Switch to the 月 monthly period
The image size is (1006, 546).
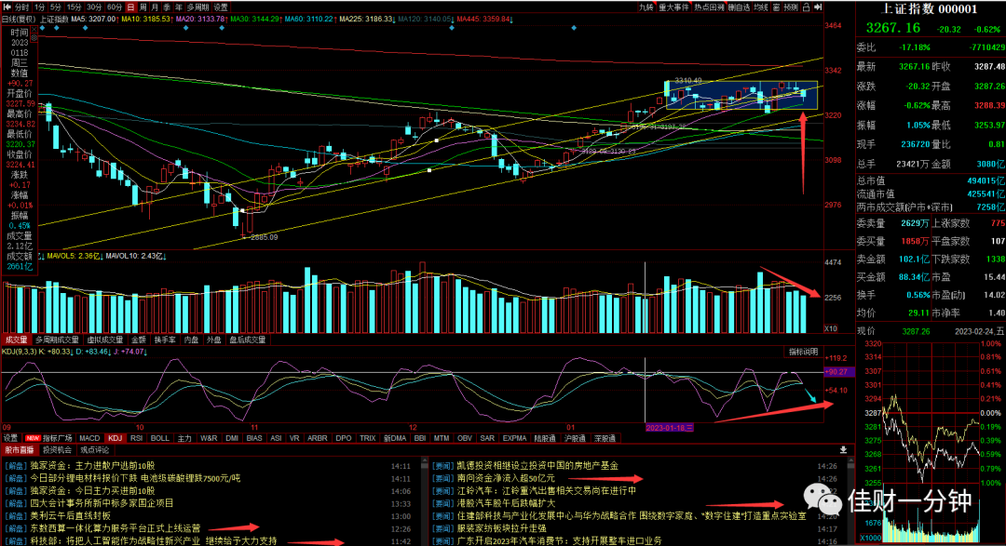pyautogui.click(x=155, y=7)
